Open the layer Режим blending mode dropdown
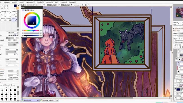The image size is (183, 103). [x=181, y=33]
